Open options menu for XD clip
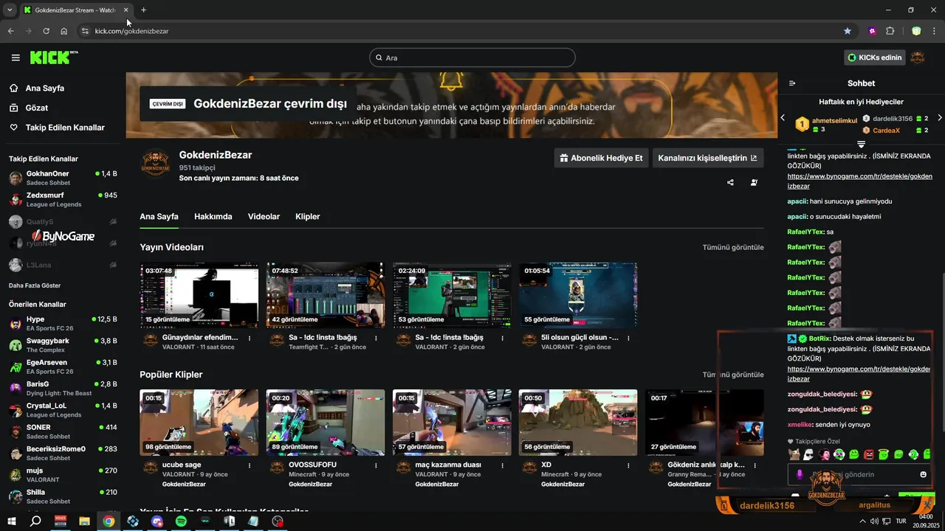Screen dimensions: 945x531 click(x=628, y=465)
